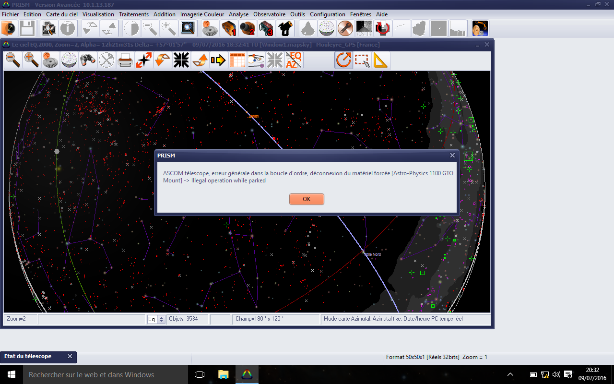This screenshot has width=614, height=384.
Task: Click the EQ/AZ coordinate mode icon
Action: 294,60
